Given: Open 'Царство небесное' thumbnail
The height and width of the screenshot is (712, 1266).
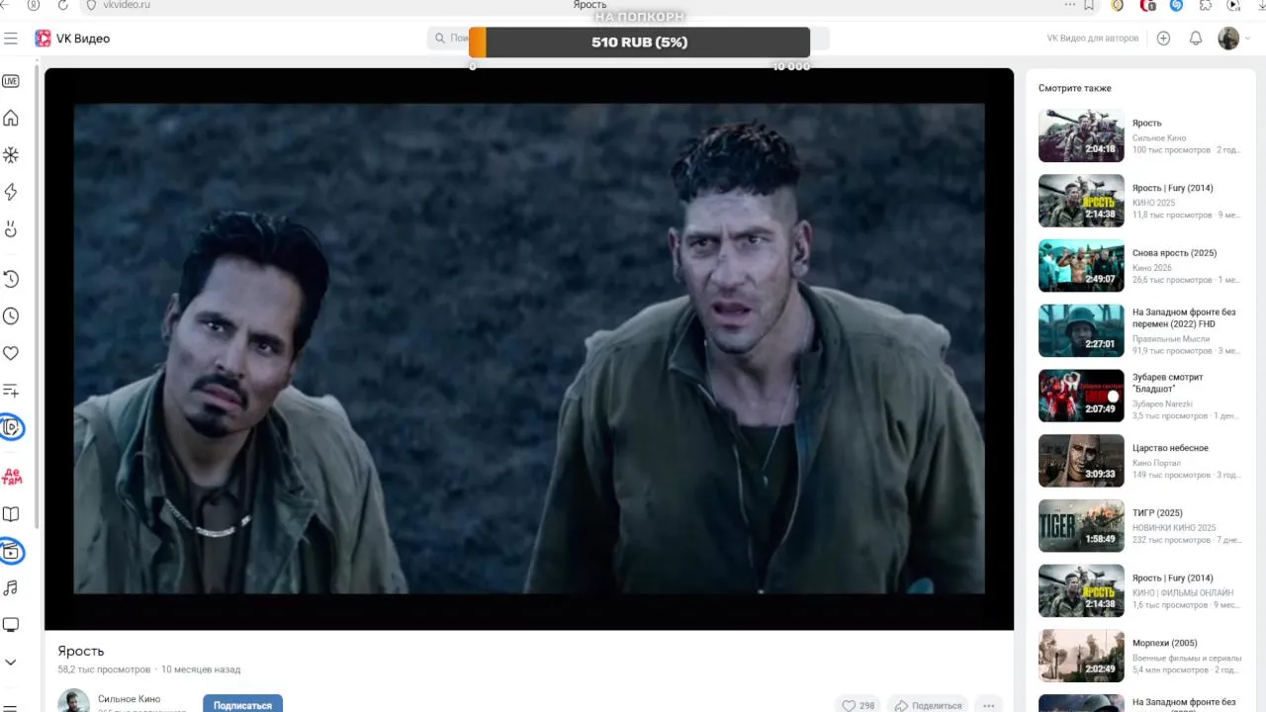Looking at the screenshot, I should [1081, 461].
